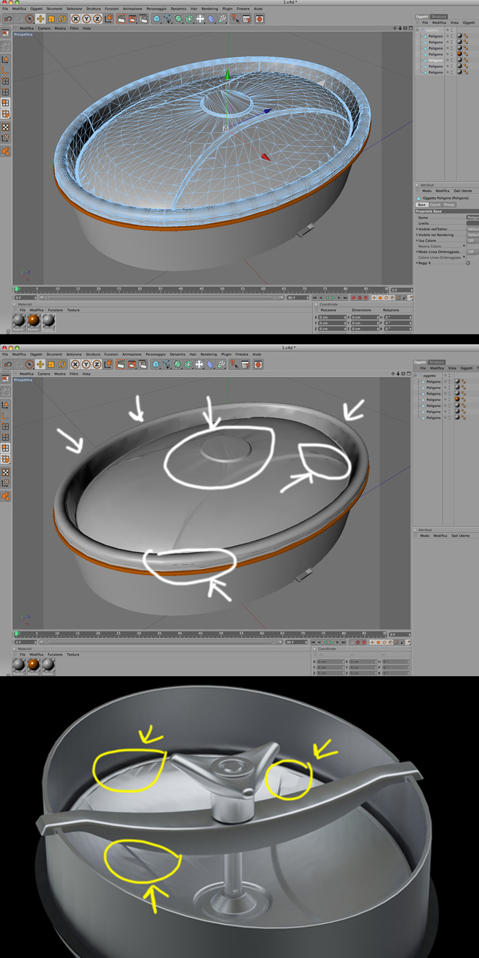Select orange material sphere in lower window

(x=34, y=665)
